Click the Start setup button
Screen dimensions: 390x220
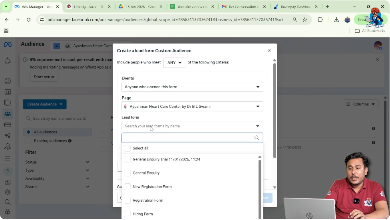tap(44, 77)
